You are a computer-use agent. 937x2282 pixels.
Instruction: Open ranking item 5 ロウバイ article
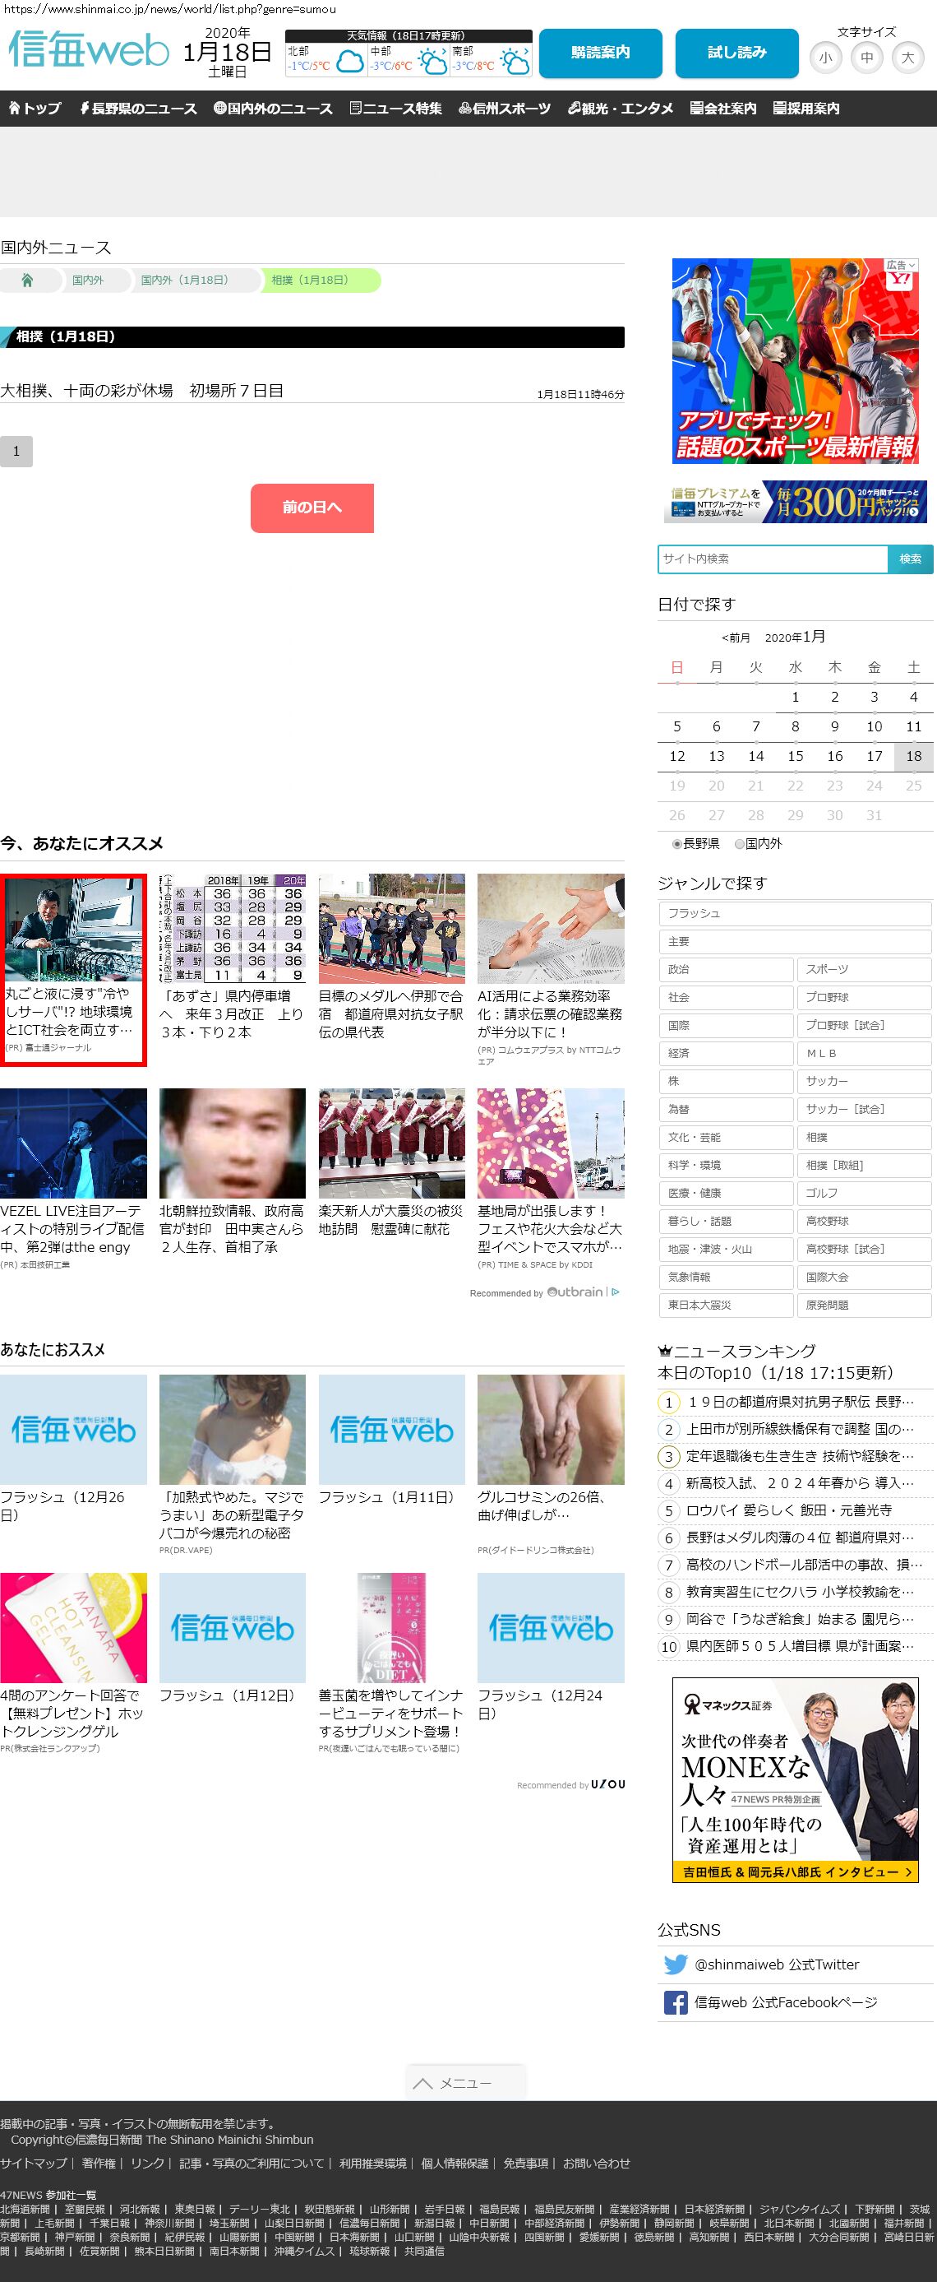789,1510
